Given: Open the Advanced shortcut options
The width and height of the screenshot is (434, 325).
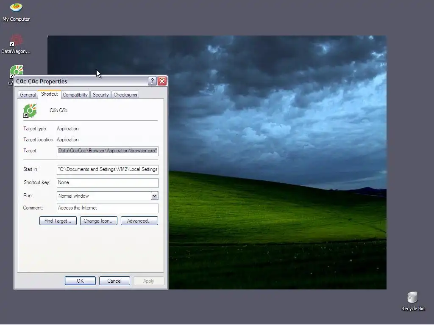Looking at the screenshot, I should 139,221.
